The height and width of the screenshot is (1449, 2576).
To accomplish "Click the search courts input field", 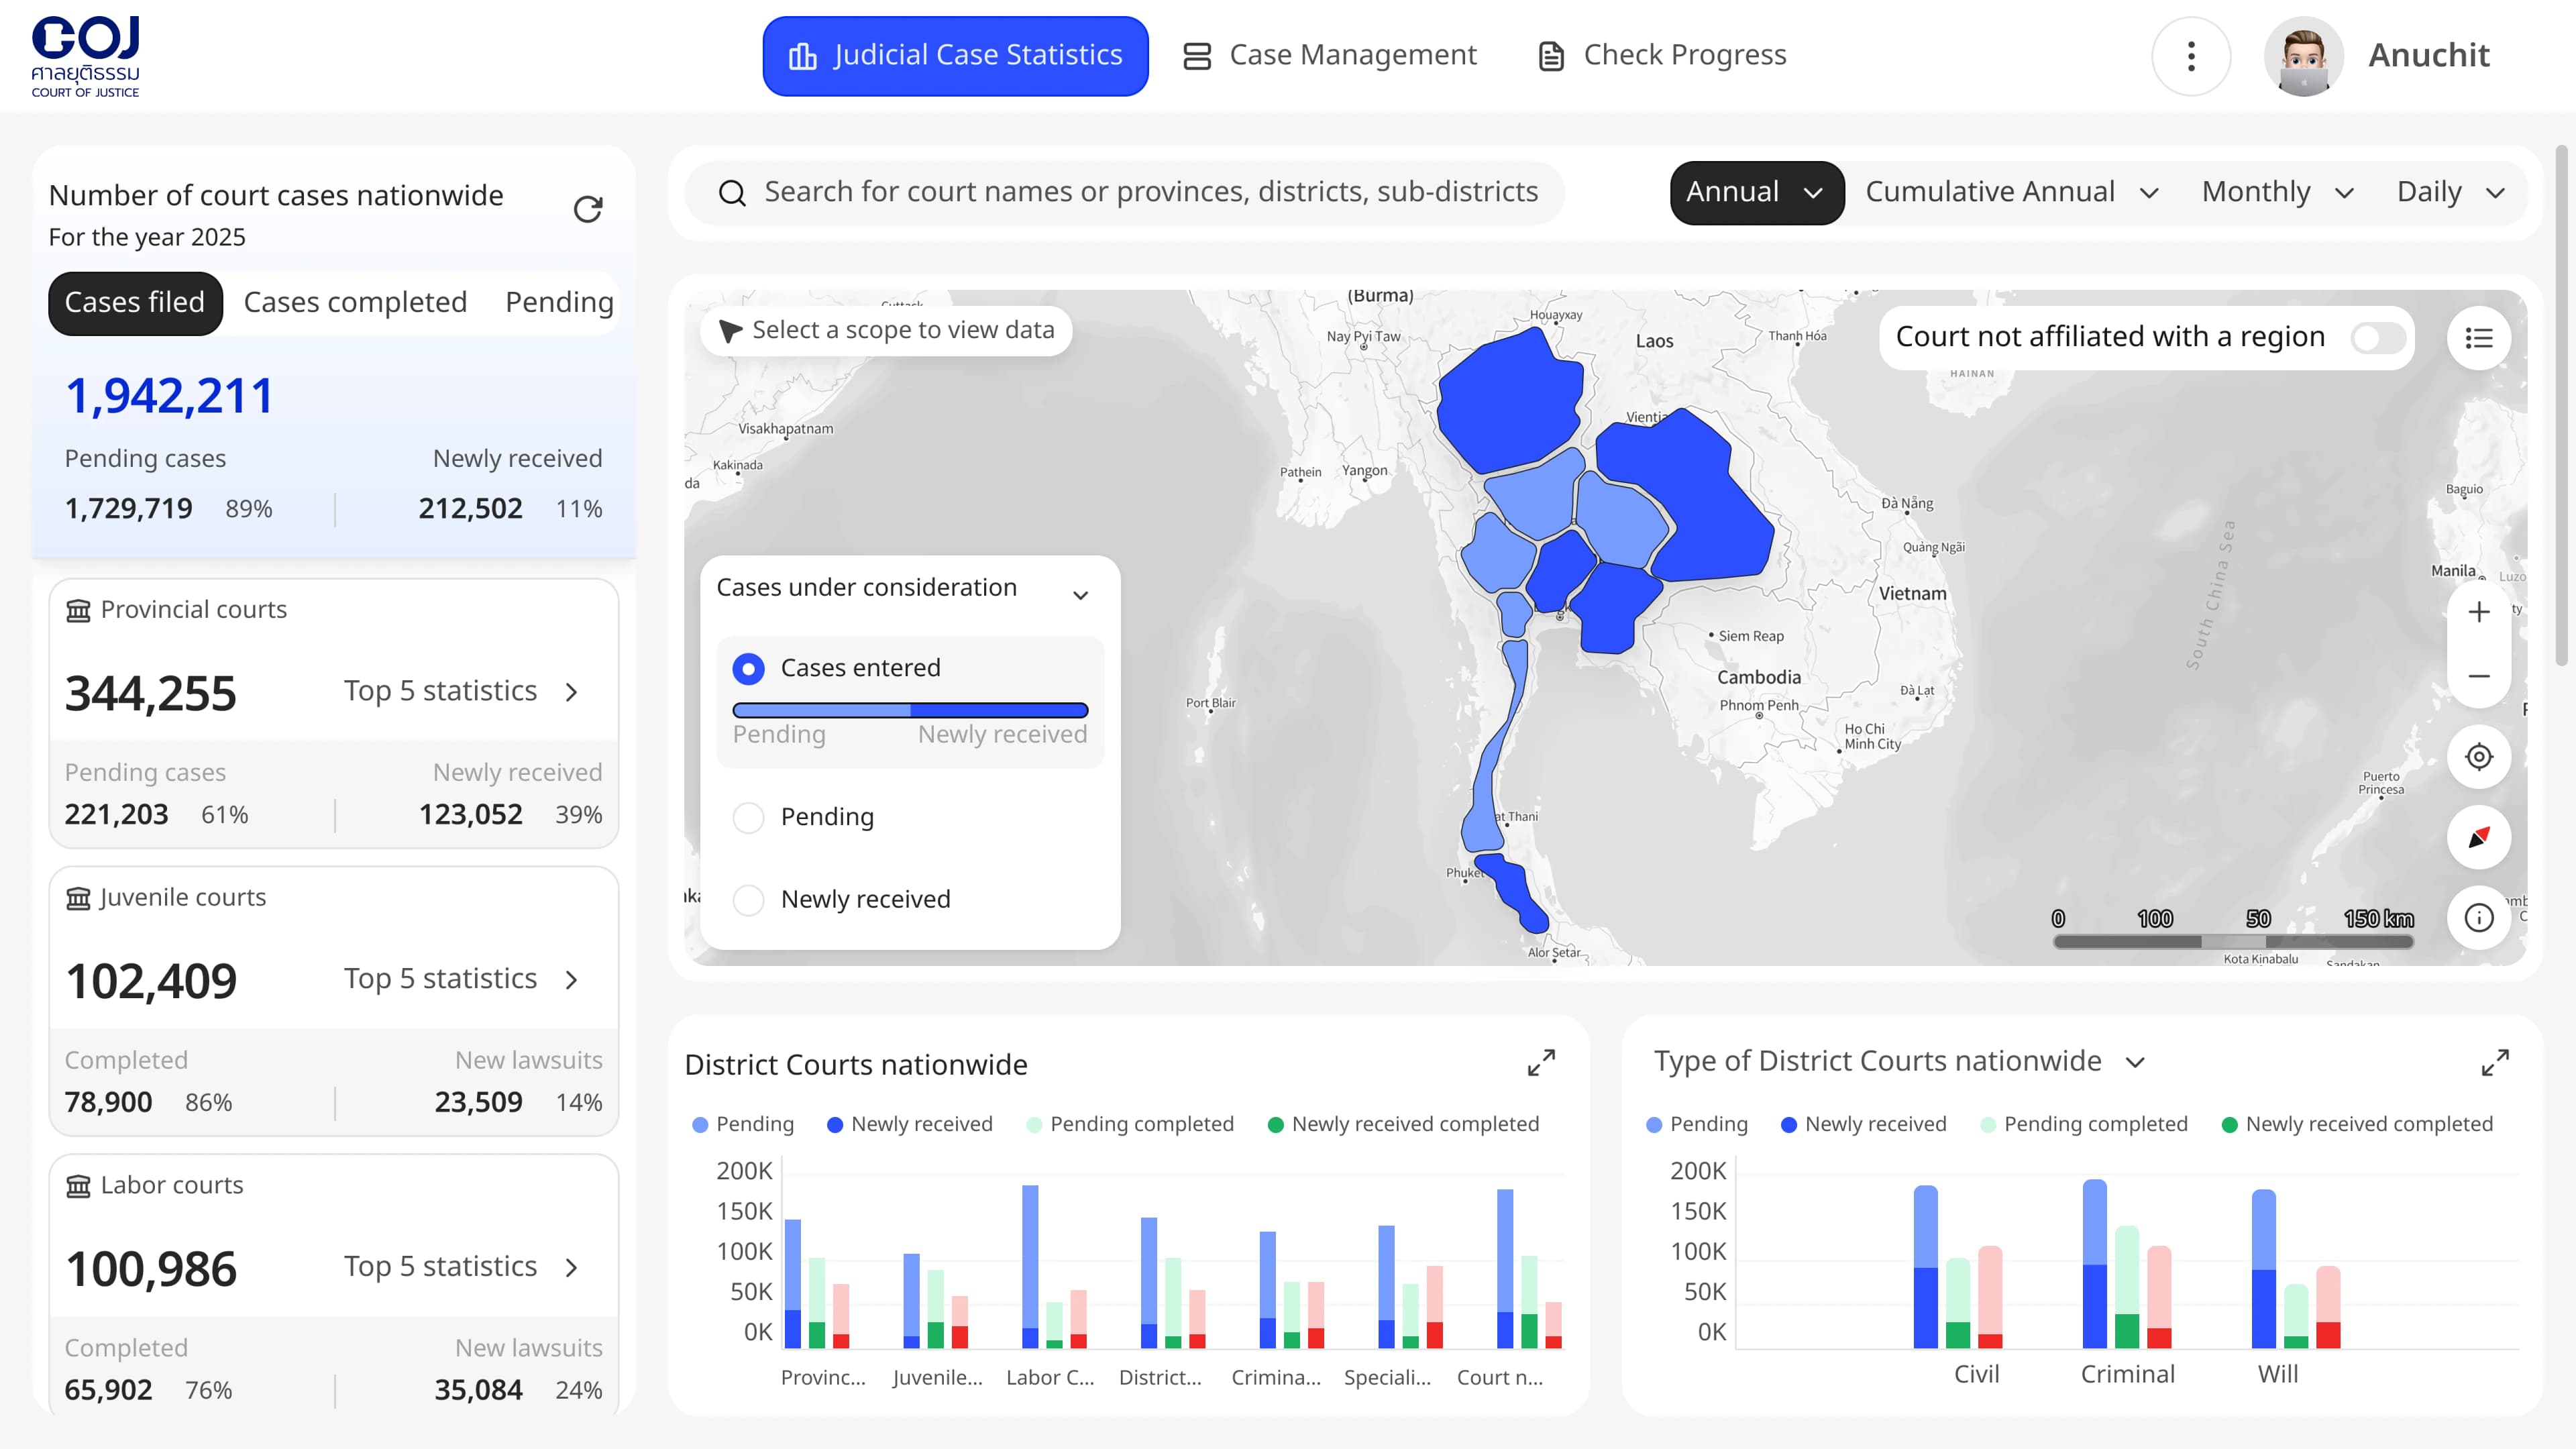I will click(x=1124, y=193).
